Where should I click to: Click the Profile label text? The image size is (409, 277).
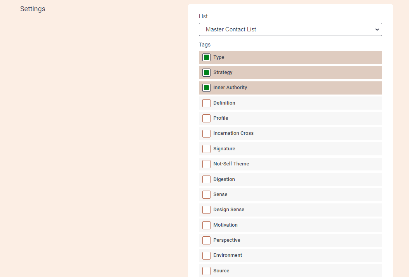[x=221, y=118]
